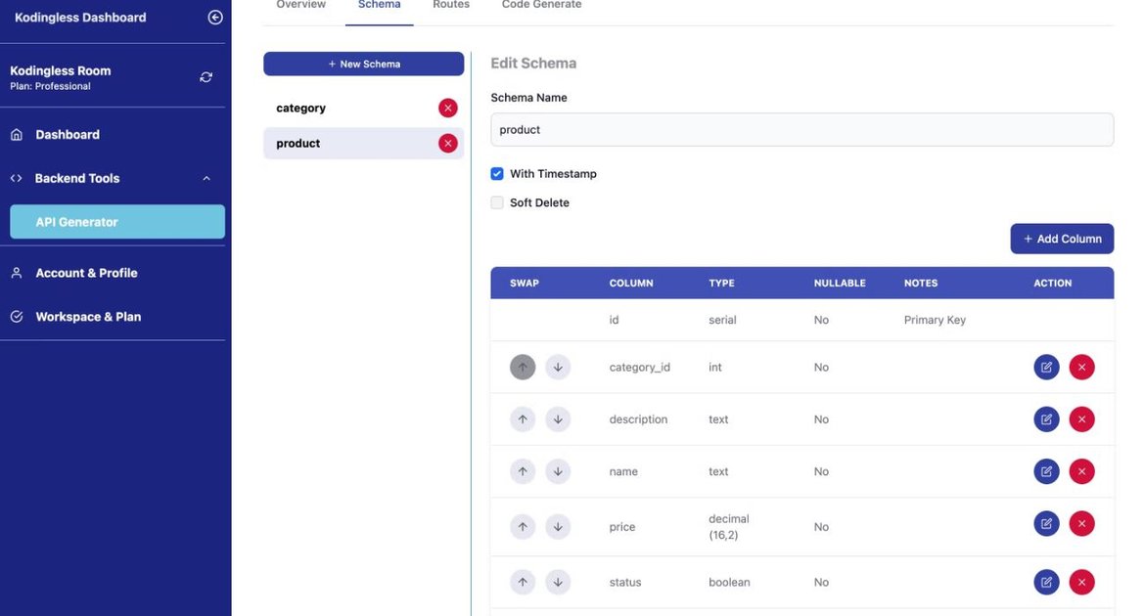
Task: Delete the price column using red X icon
Action: (x=1081, y=522)
